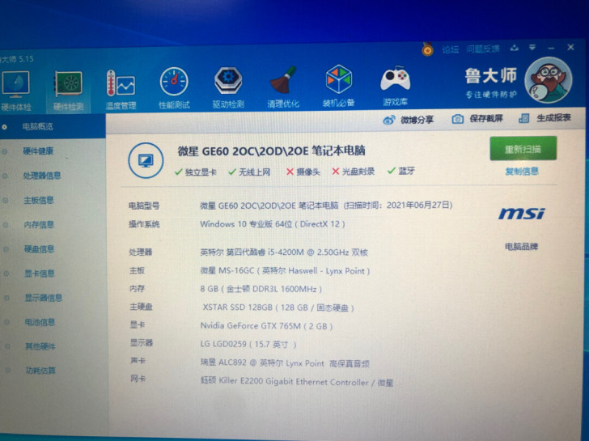
Task: Click the 无线上网 feature indicator
Action: pyautogui.click(x=249, y=172)
